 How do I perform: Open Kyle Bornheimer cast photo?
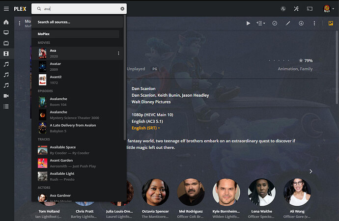(x=226, y=192)
